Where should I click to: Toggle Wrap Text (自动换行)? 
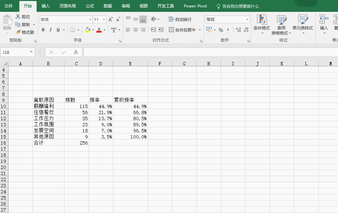(180, 20)
